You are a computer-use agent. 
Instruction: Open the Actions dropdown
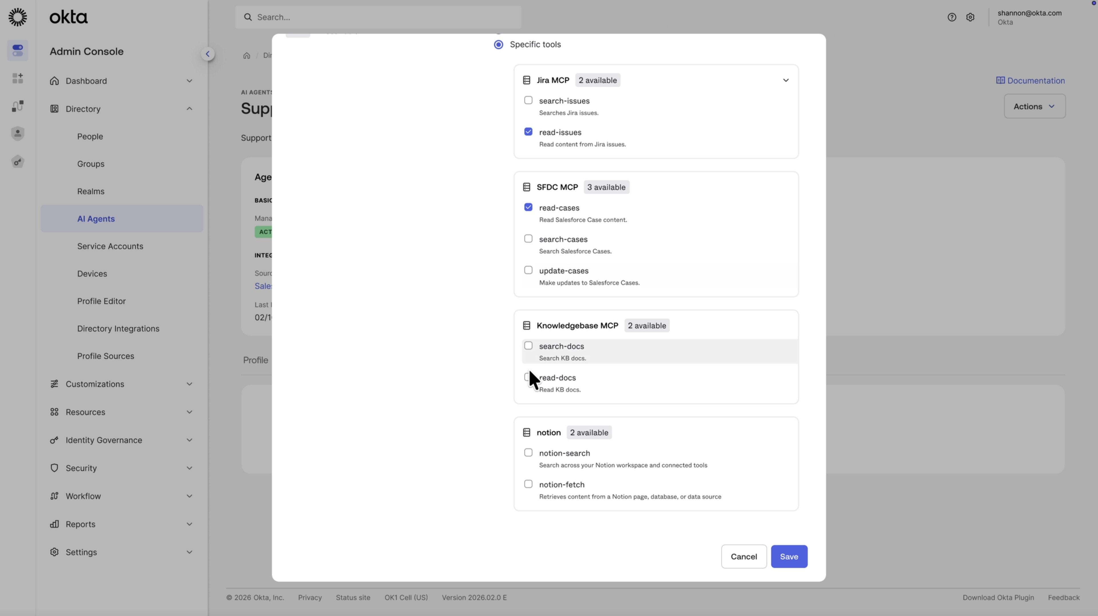click(x=1035, y=106)
